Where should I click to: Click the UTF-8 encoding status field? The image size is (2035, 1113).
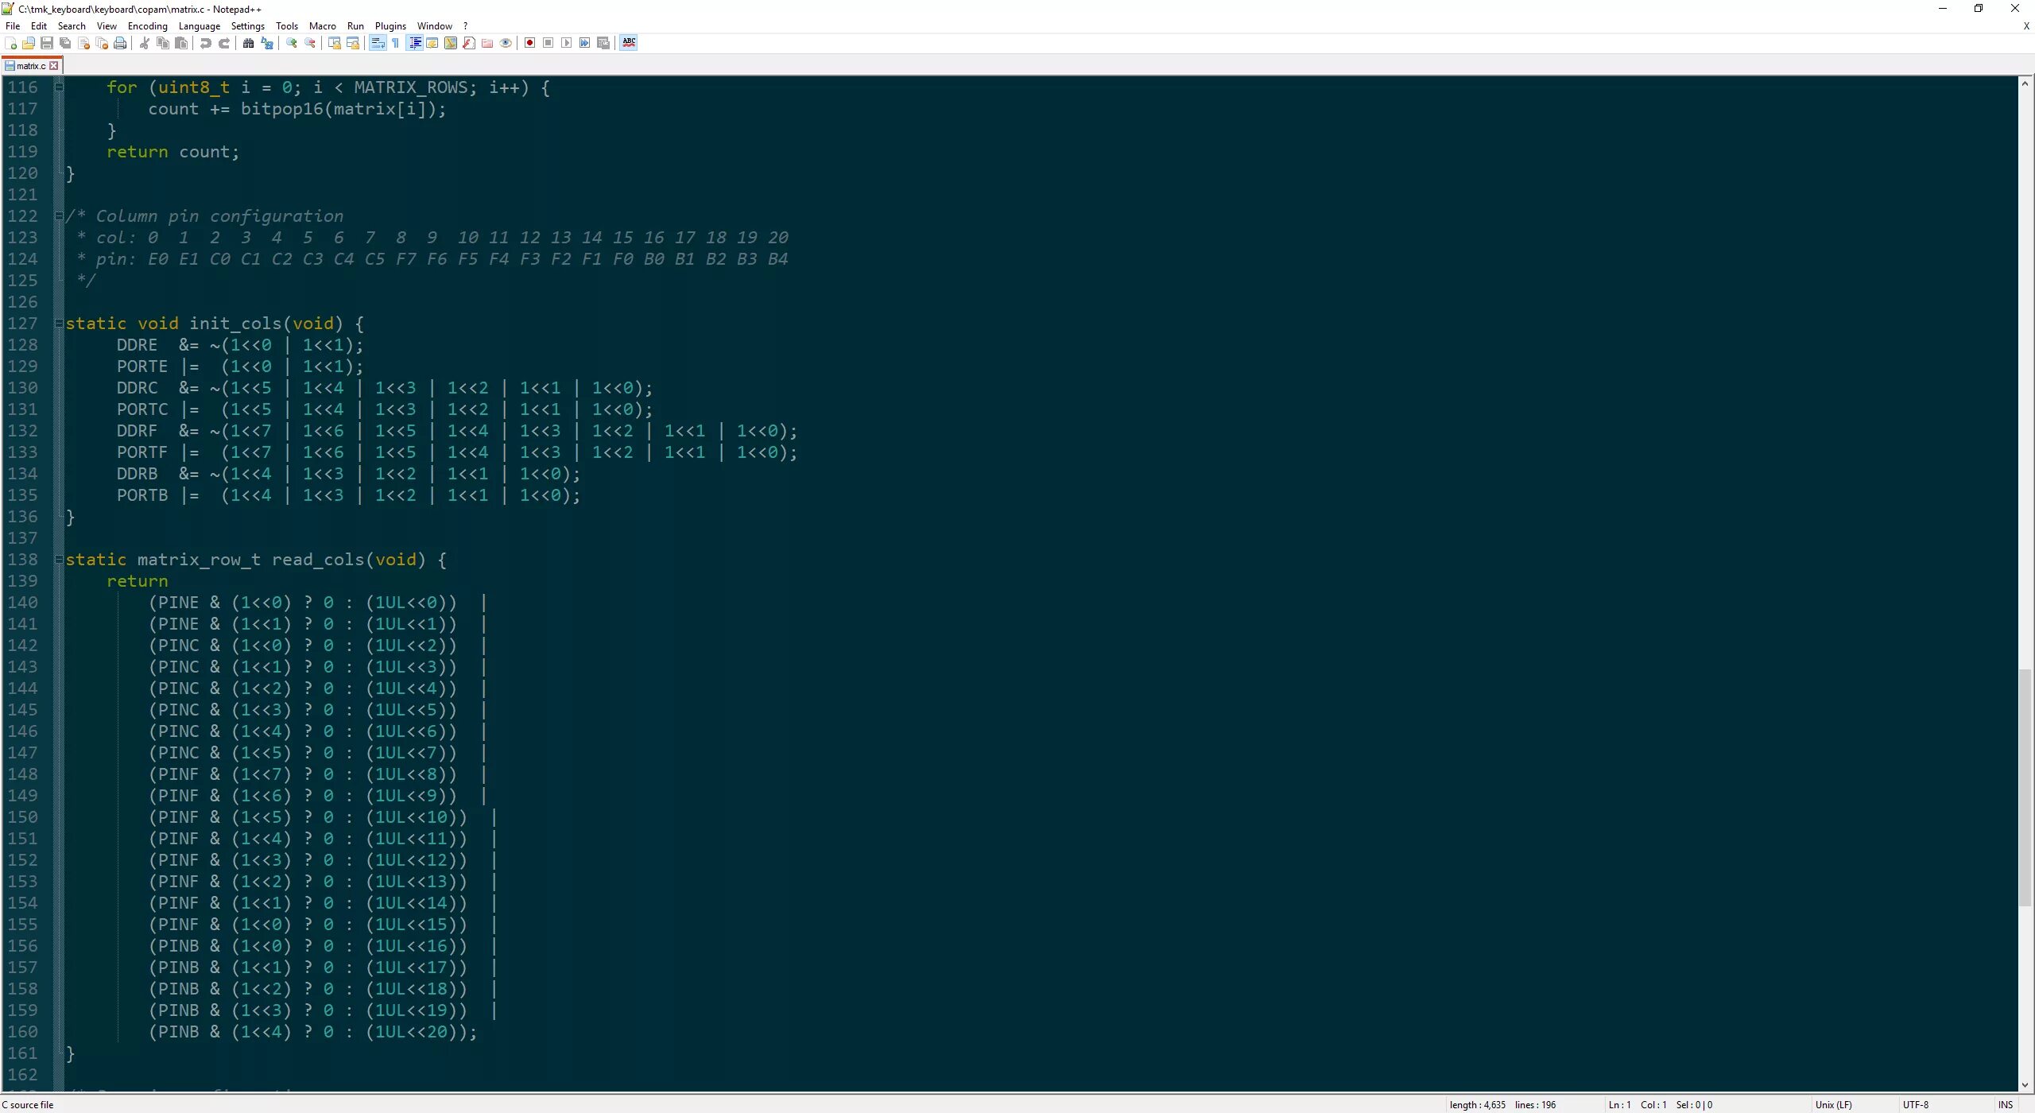[x=1915, y=1104]
